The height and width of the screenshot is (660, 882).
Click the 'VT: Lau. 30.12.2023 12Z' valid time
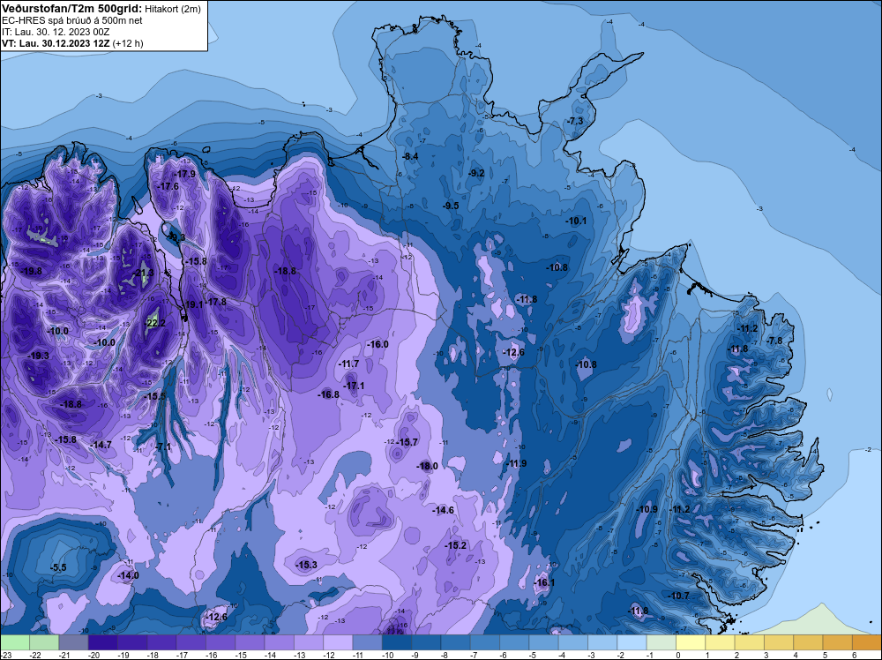point(56,43)
